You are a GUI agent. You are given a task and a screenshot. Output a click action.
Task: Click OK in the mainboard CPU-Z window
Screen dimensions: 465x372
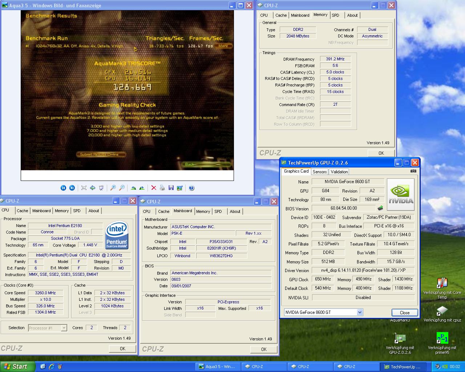tap(264, 349)
